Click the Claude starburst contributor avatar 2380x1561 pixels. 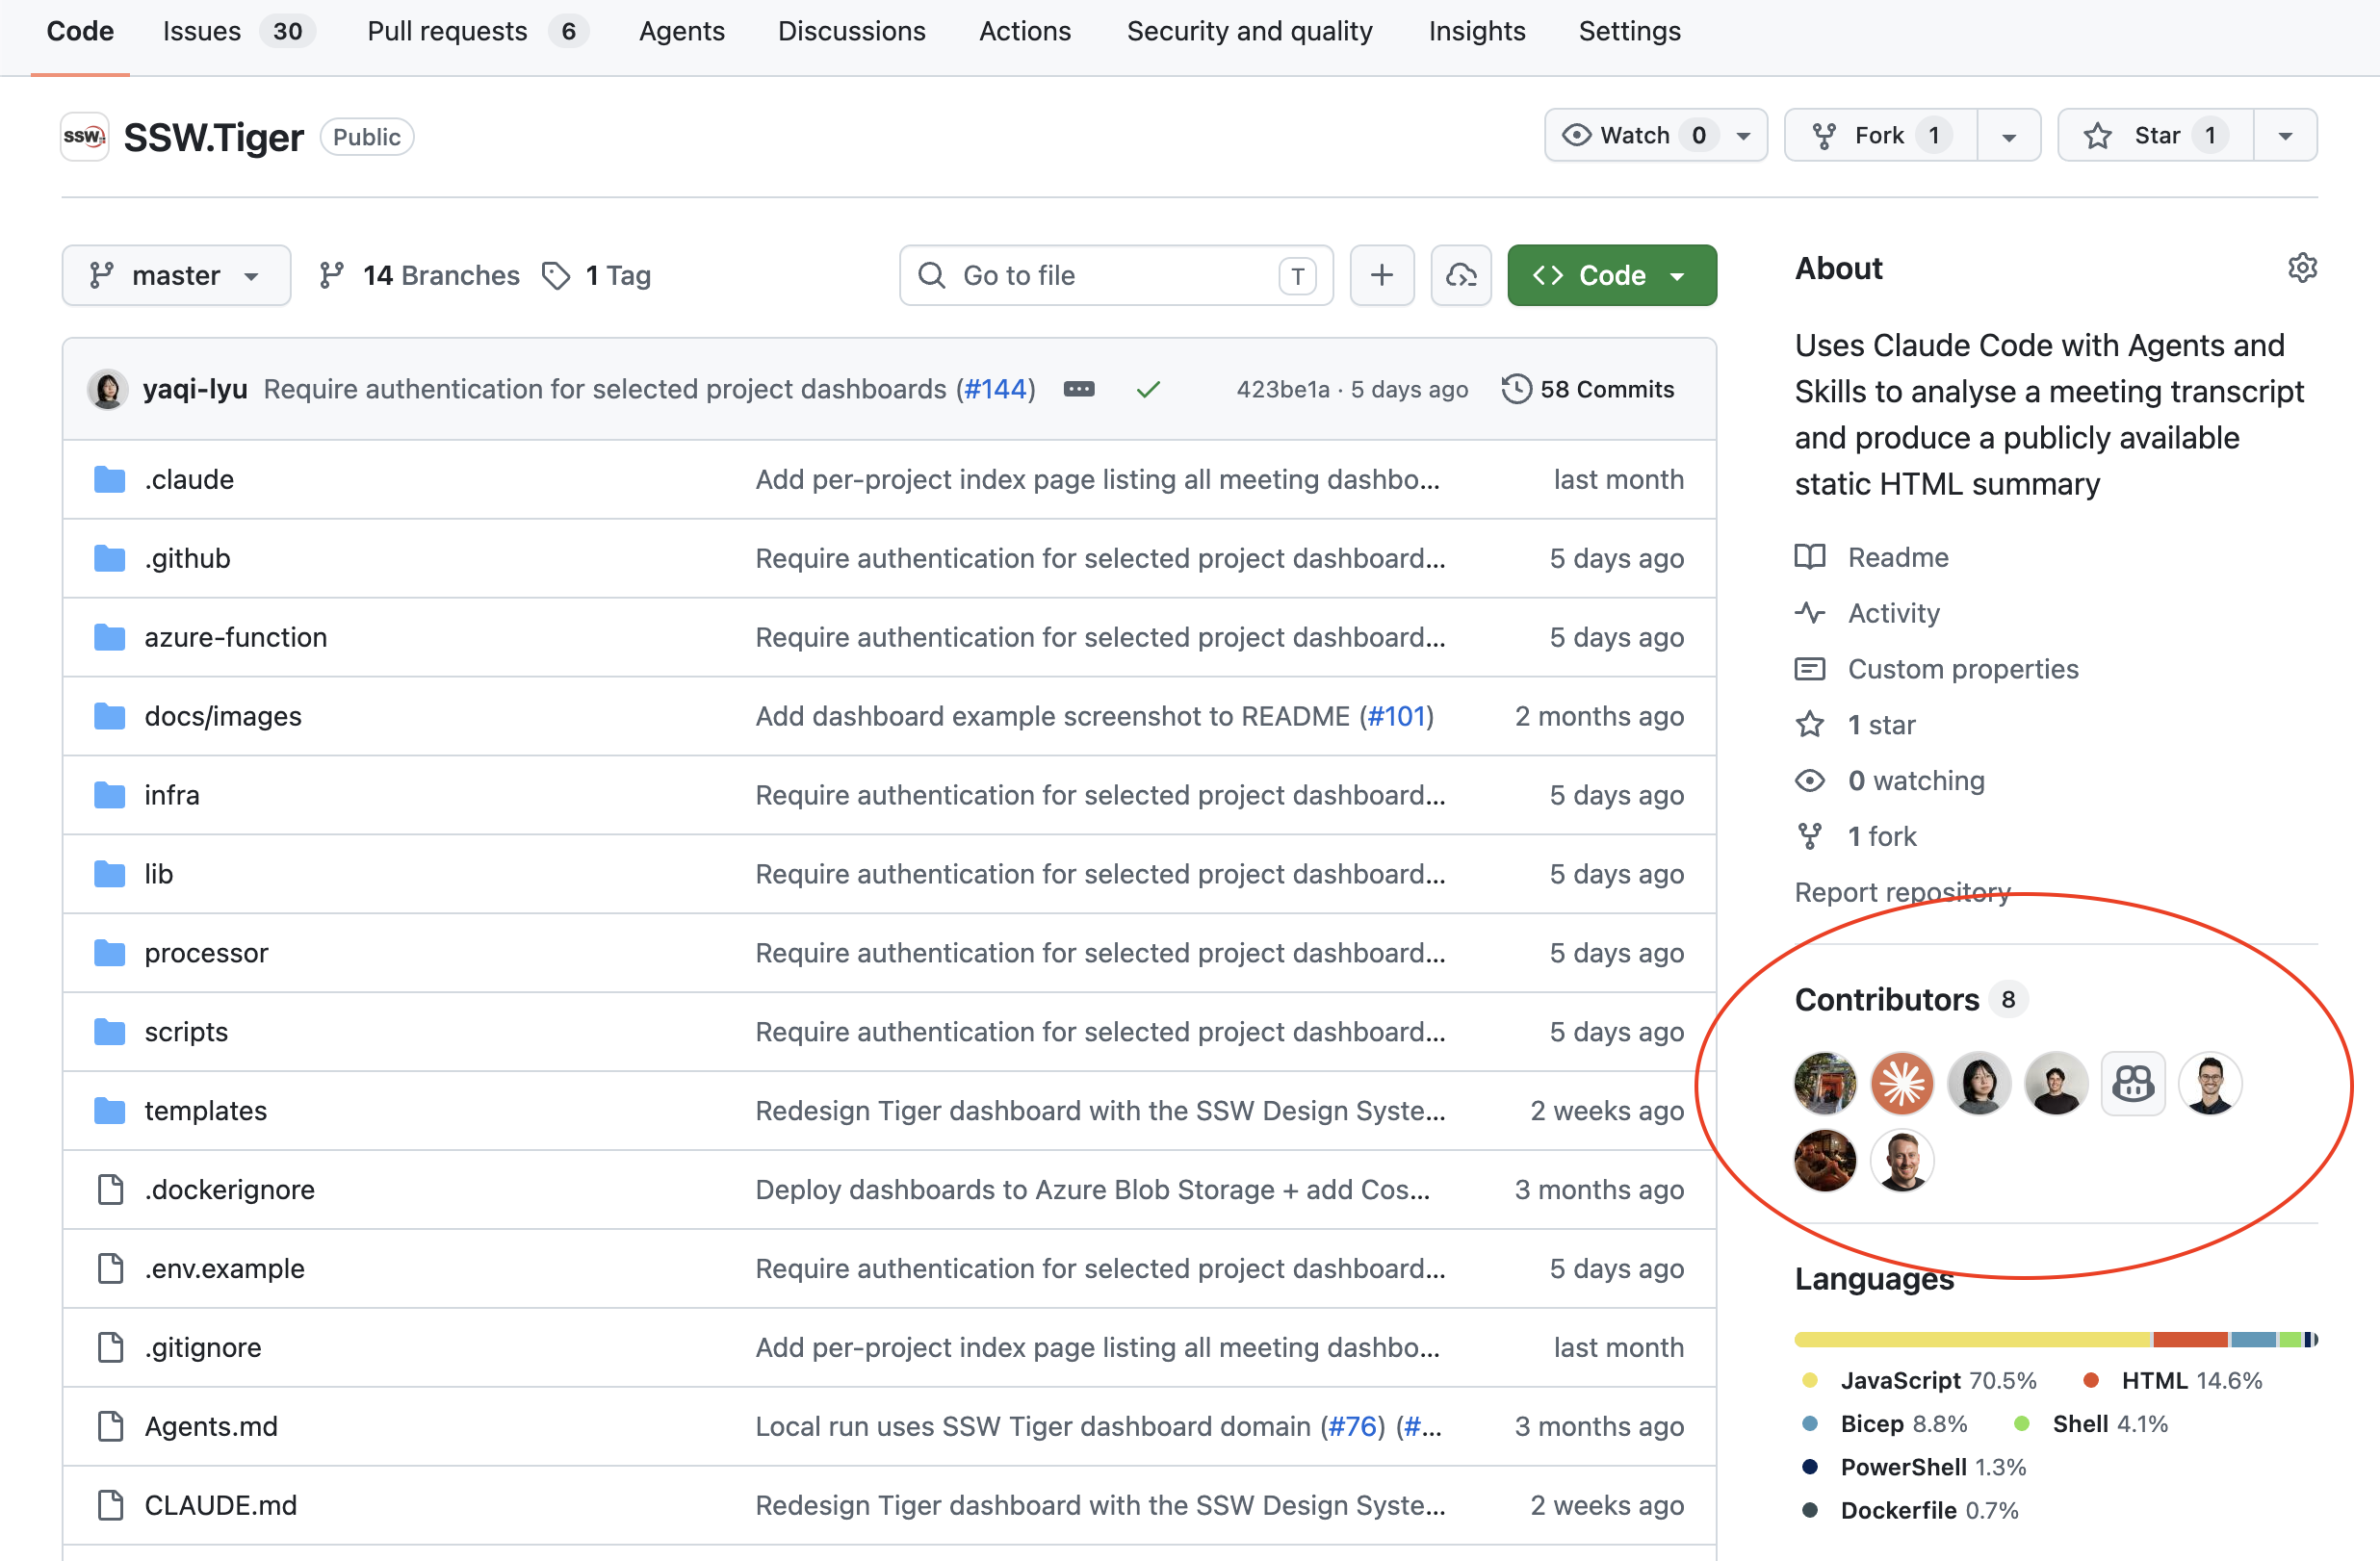(x=1901, y=1084)
